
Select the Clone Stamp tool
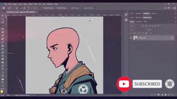pyautogui.click(x=2, y=46)
